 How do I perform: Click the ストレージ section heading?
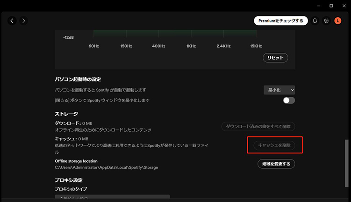[x=66, y=114]
